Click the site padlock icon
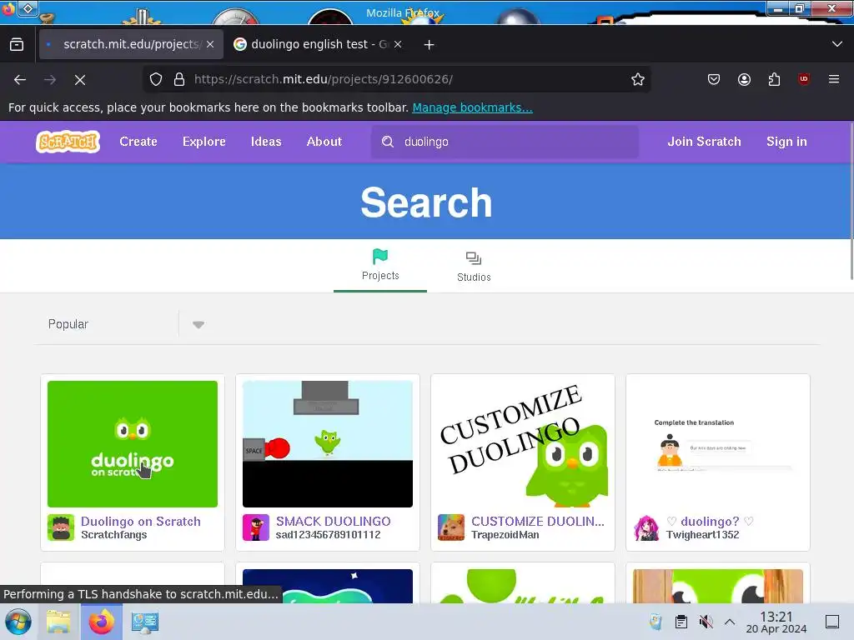854x640 pixels. click(179, 79)
